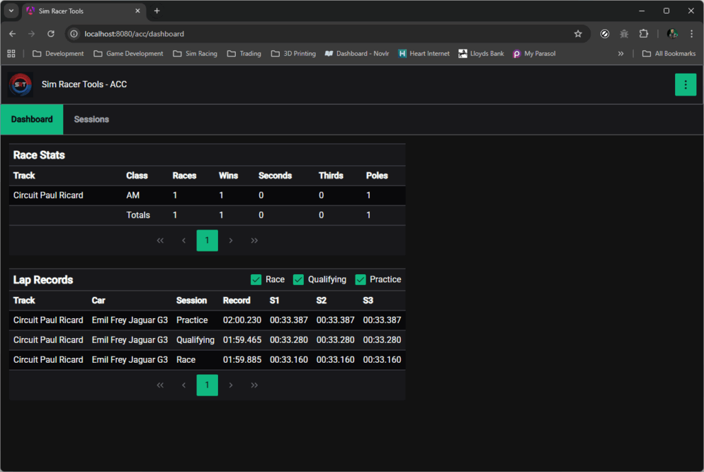Uncheck the Race session checkbox
704x472 pixels.
click(x=256, y=280)
